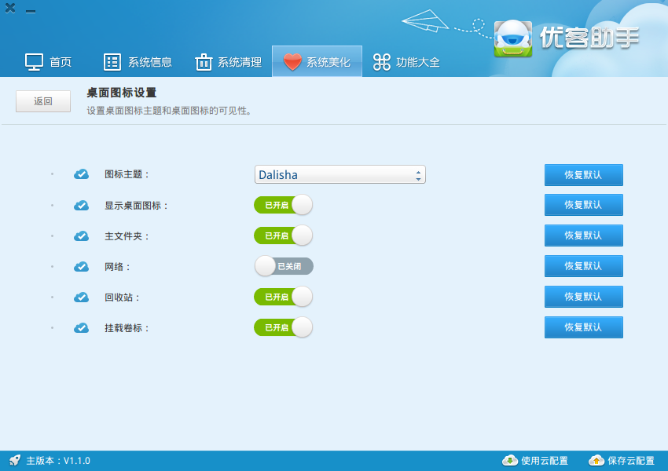Viewport: 668px width, 471px height.
Task: Click the 保存云配置 upload cloud icon
Action: [596, 461]
